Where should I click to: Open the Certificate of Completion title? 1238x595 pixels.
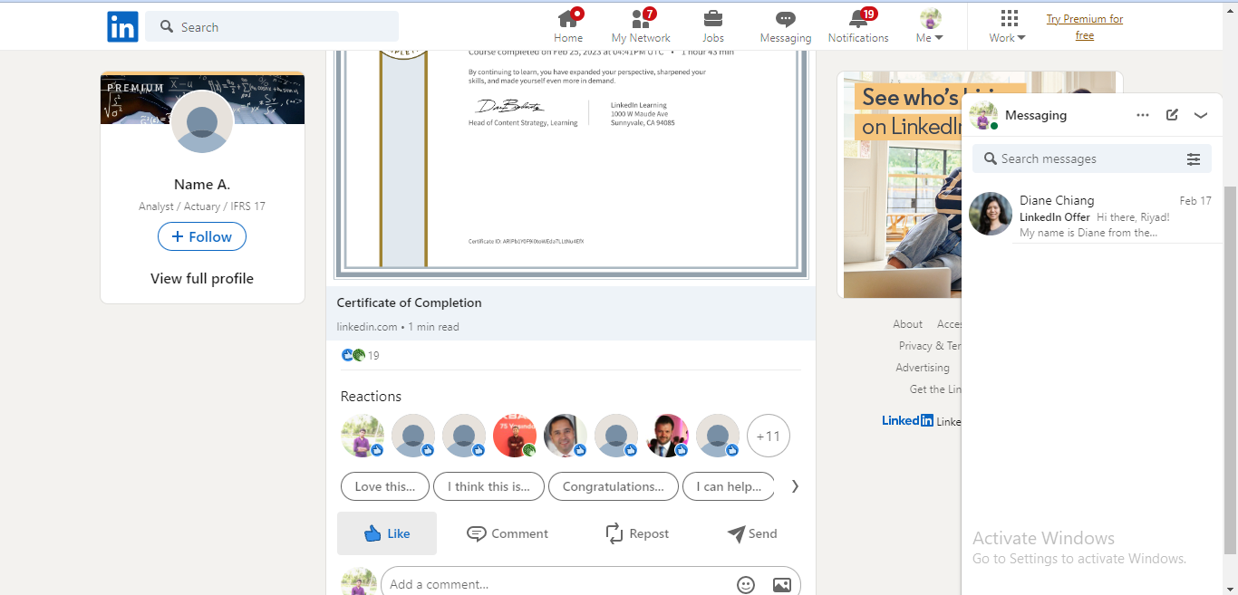pos(410,302)
